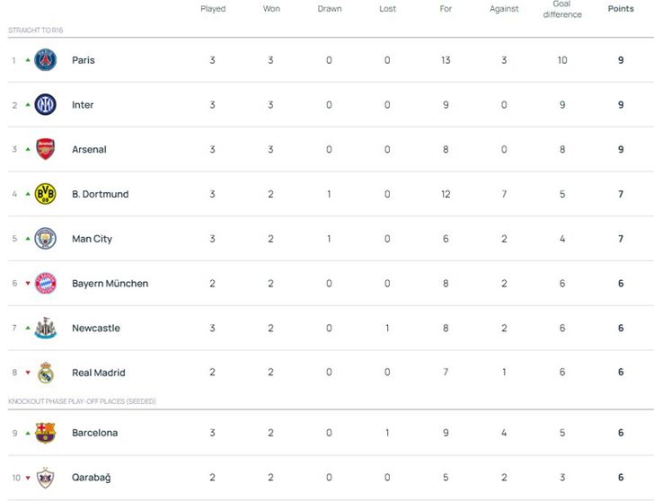
Task: Click the Won column header
Action: [x=271, y=9]
